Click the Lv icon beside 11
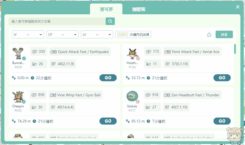This screenshot has height=145, width=245. coord(148,64)
